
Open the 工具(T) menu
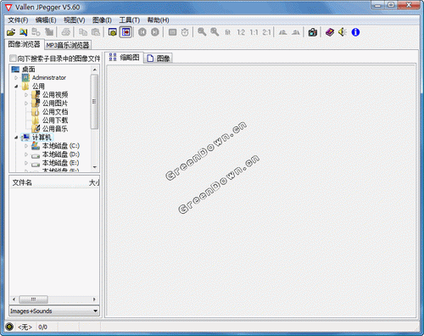[x=130, y=20]
